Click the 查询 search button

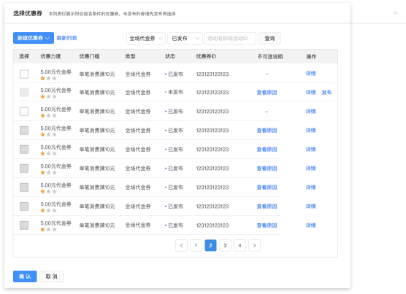269,38
